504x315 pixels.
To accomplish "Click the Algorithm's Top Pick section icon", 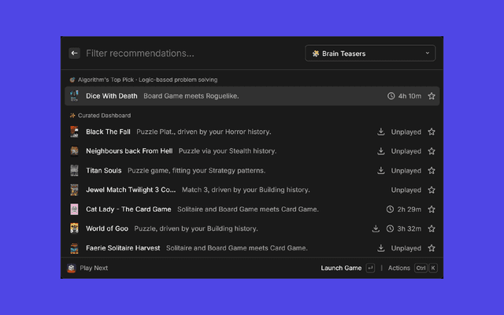I will pos(72,80).
